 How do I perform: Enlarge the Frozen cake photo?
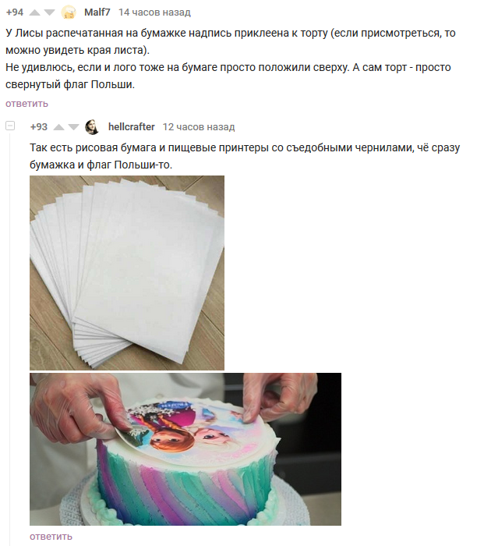tap(185, 449)
